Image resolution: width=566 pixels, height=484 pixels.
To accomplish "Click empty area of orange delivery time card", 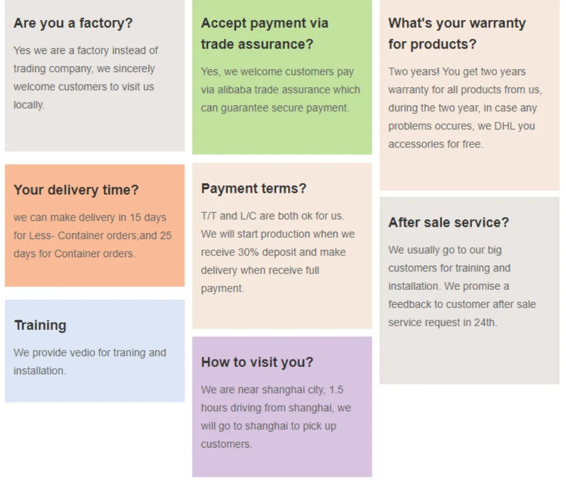I will coord(95,274).
